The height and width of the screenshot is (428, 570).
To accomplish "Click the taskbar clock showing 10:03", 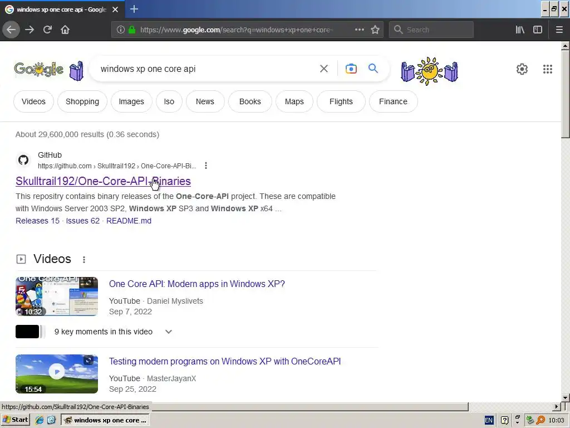I will click(x=556, y=420).
